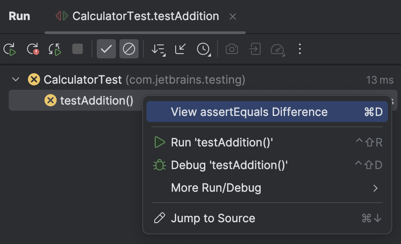Toggle auto-test rerun icon
The image size is (401, 244).
(55, 49)
